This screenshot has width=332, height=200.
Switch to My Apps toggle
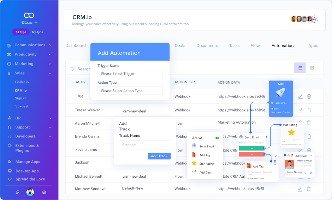(x=37, y=32)
